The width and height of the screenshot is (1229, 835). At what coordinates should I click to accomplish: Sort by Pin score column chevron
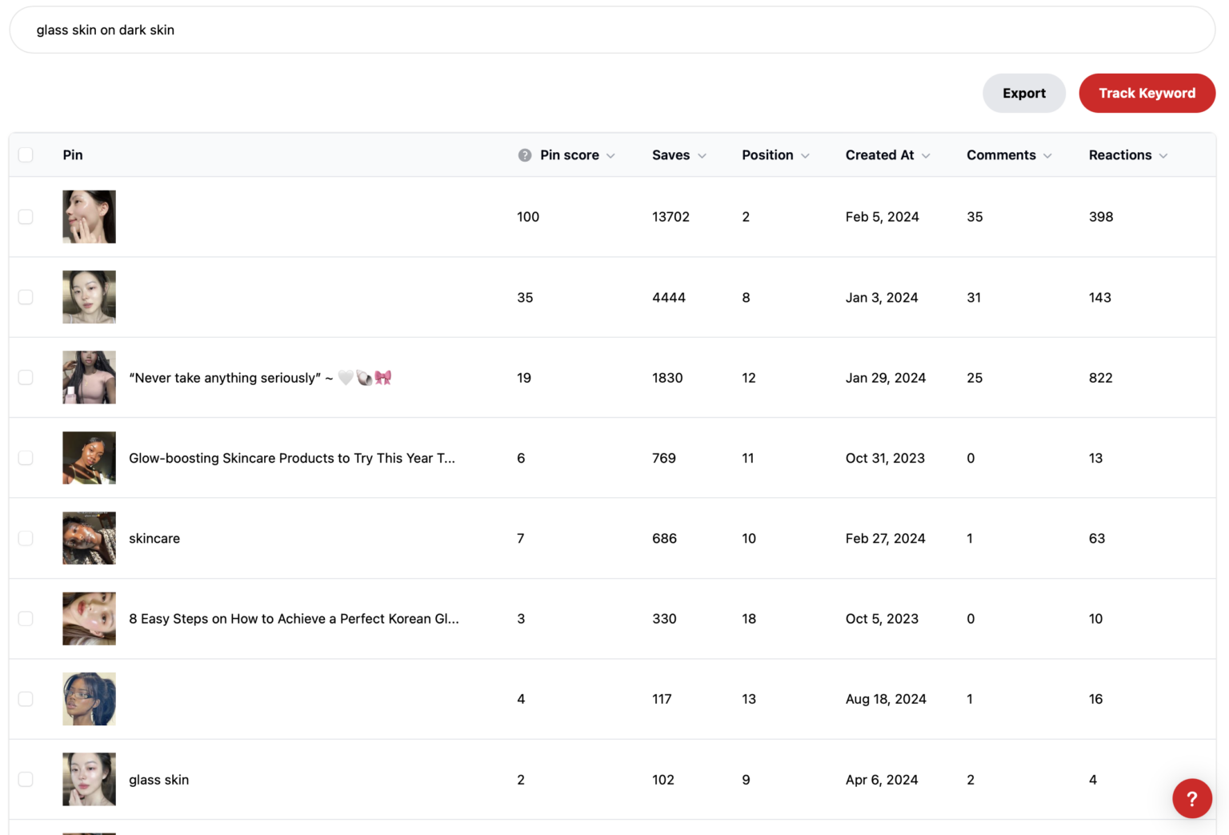pos(610,156)
